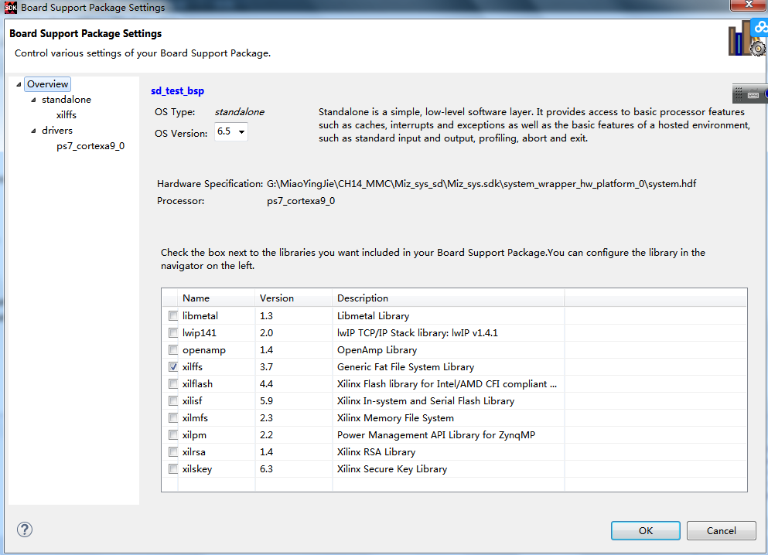Select ps7_cortexa9_0 in the navigator tree
Screen dimensions: 768x555
coord(90,146)
